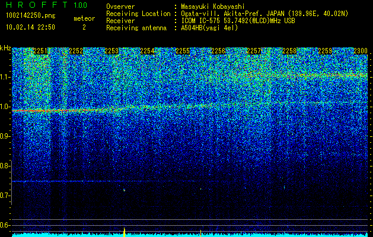The image size is (373, 237).
Task: Click the Receiving antenna label
Action: coord(136,28)
